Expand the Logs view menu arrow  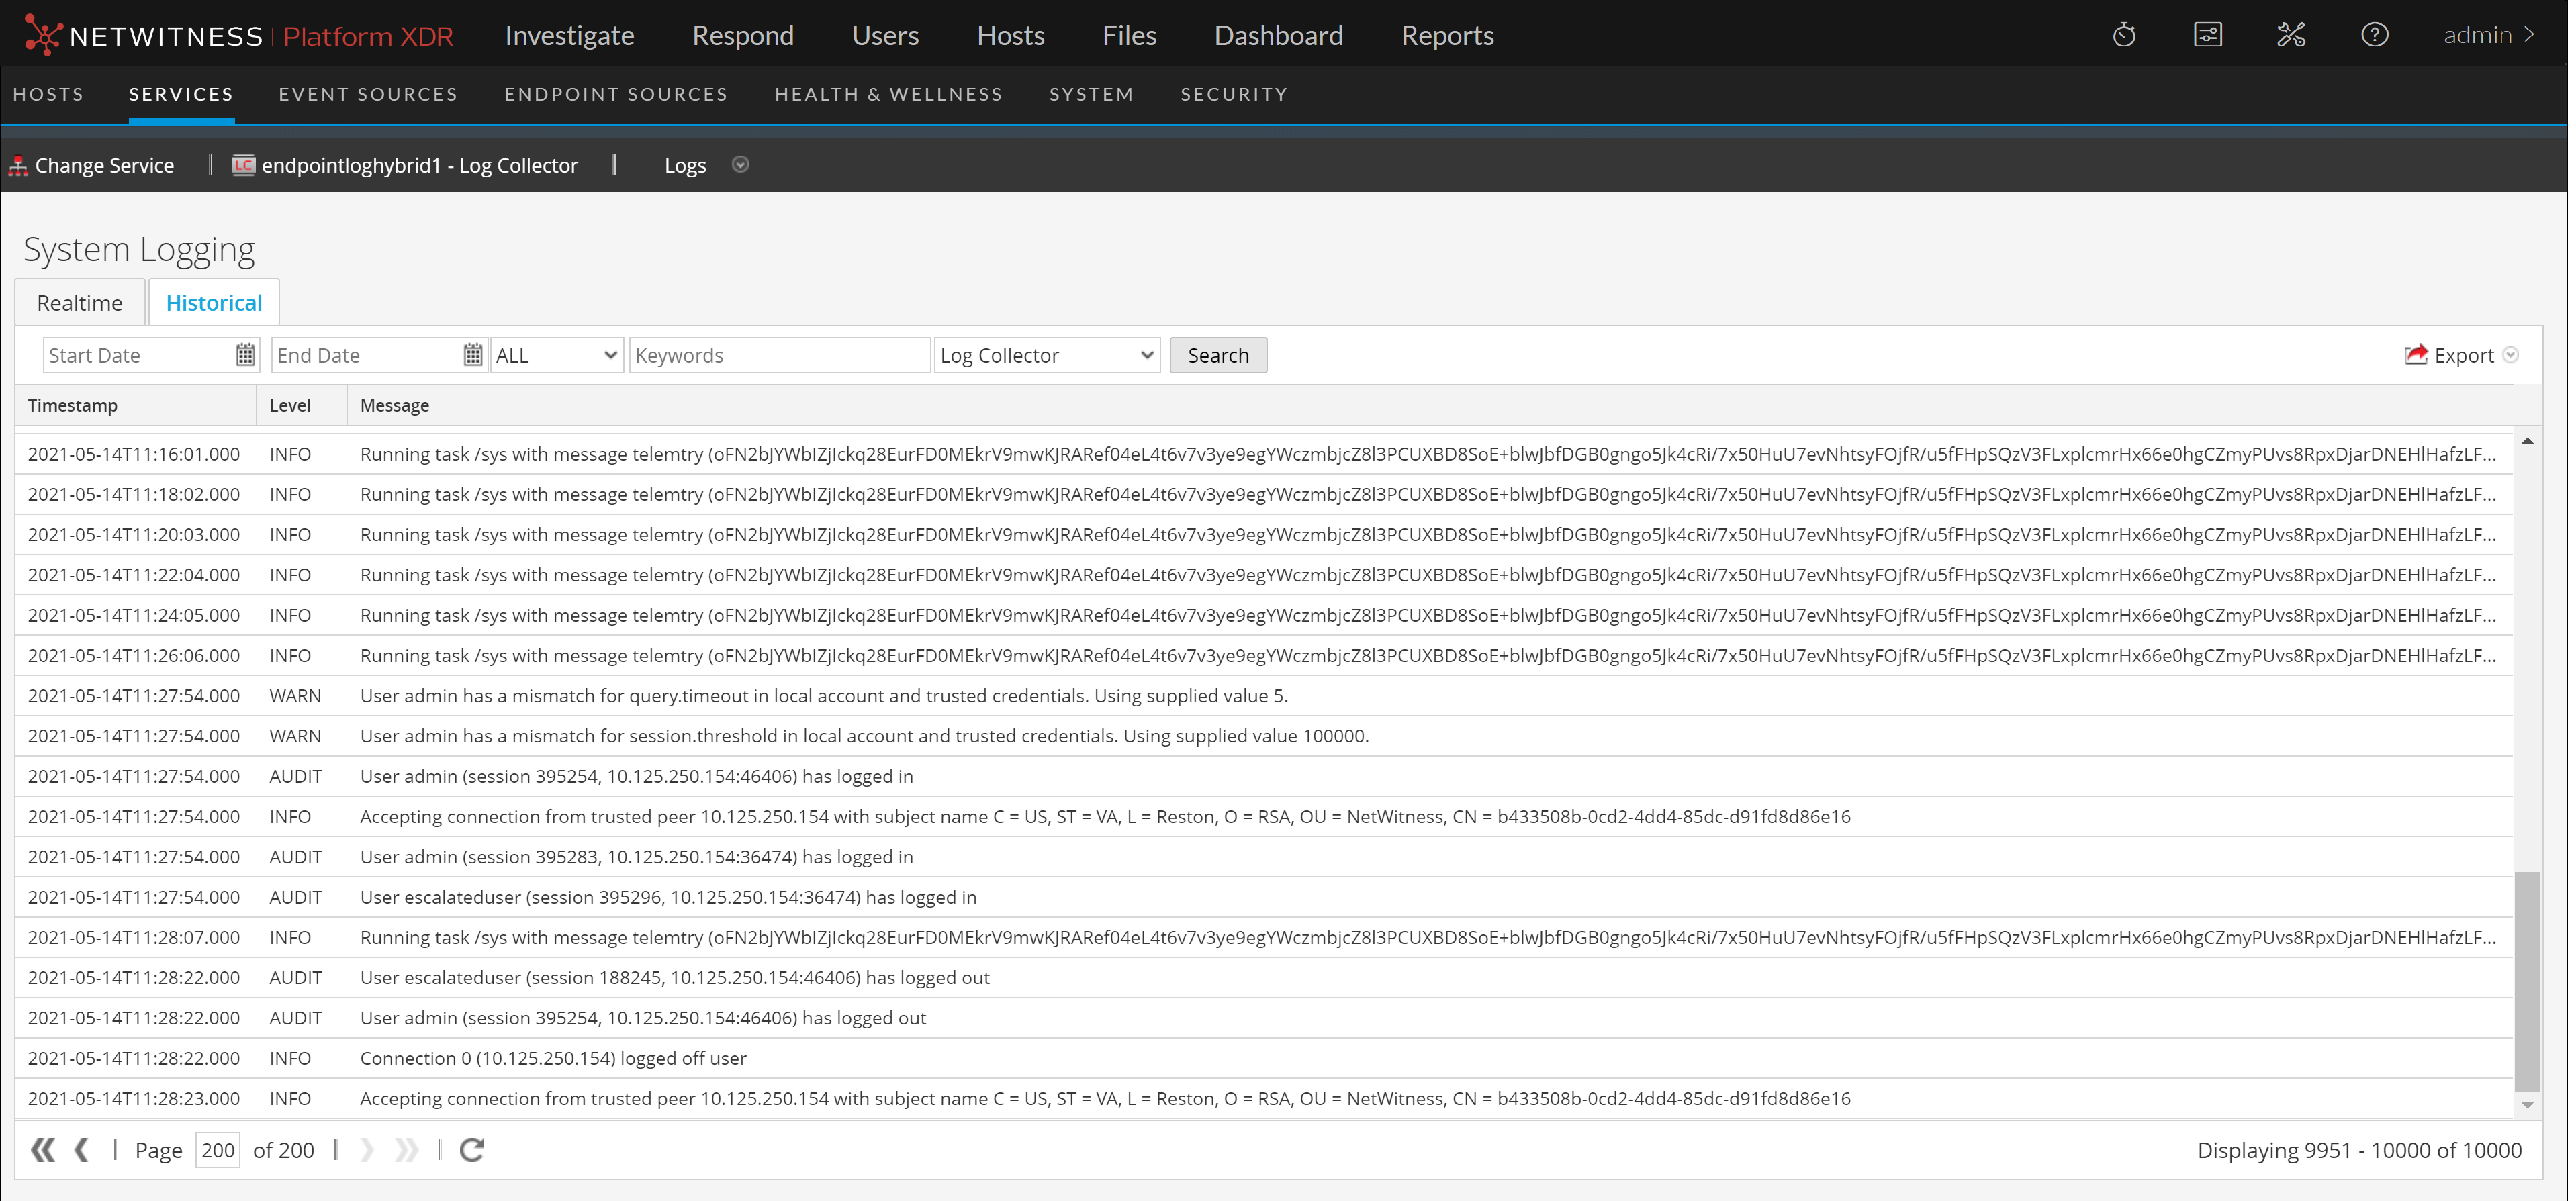click(740, 165)
